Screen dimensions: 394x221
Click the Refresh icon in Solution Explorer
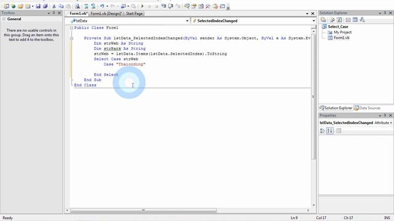339,20
